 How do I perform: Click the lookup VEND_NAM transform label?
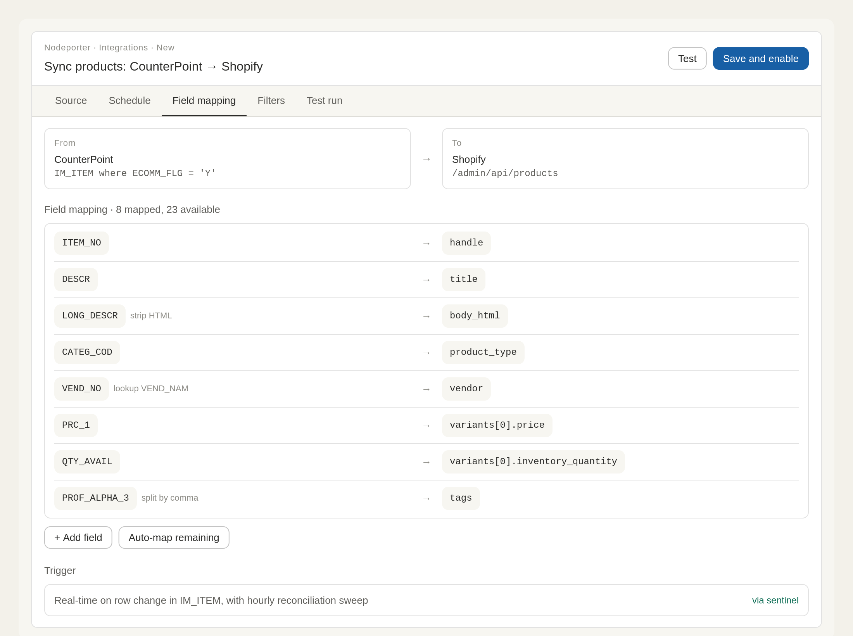[151, 389]
